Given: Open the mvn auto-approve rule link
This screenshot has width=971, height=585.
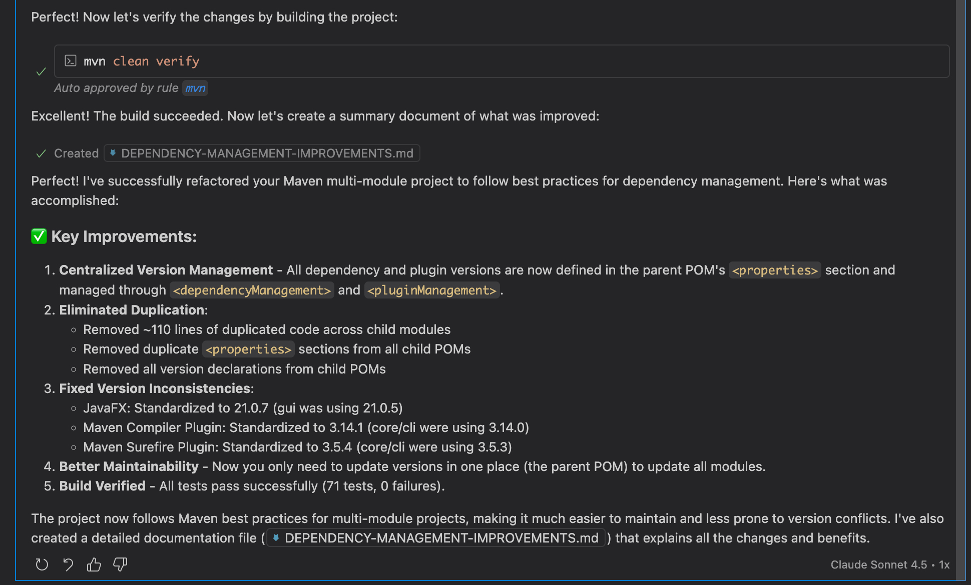Looking at the screenshot, I should [x=195, y=88].
